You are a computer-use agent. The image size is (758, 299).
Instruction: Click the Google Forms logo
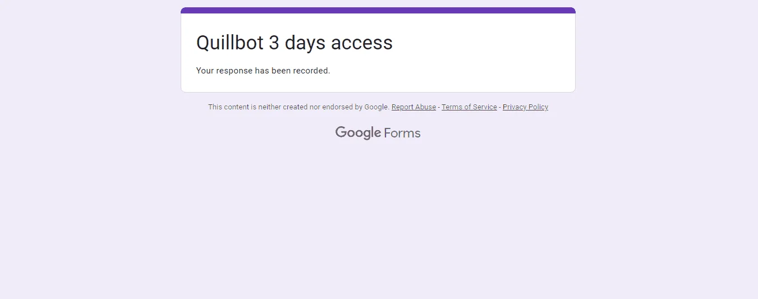click(x=378, y=133)
